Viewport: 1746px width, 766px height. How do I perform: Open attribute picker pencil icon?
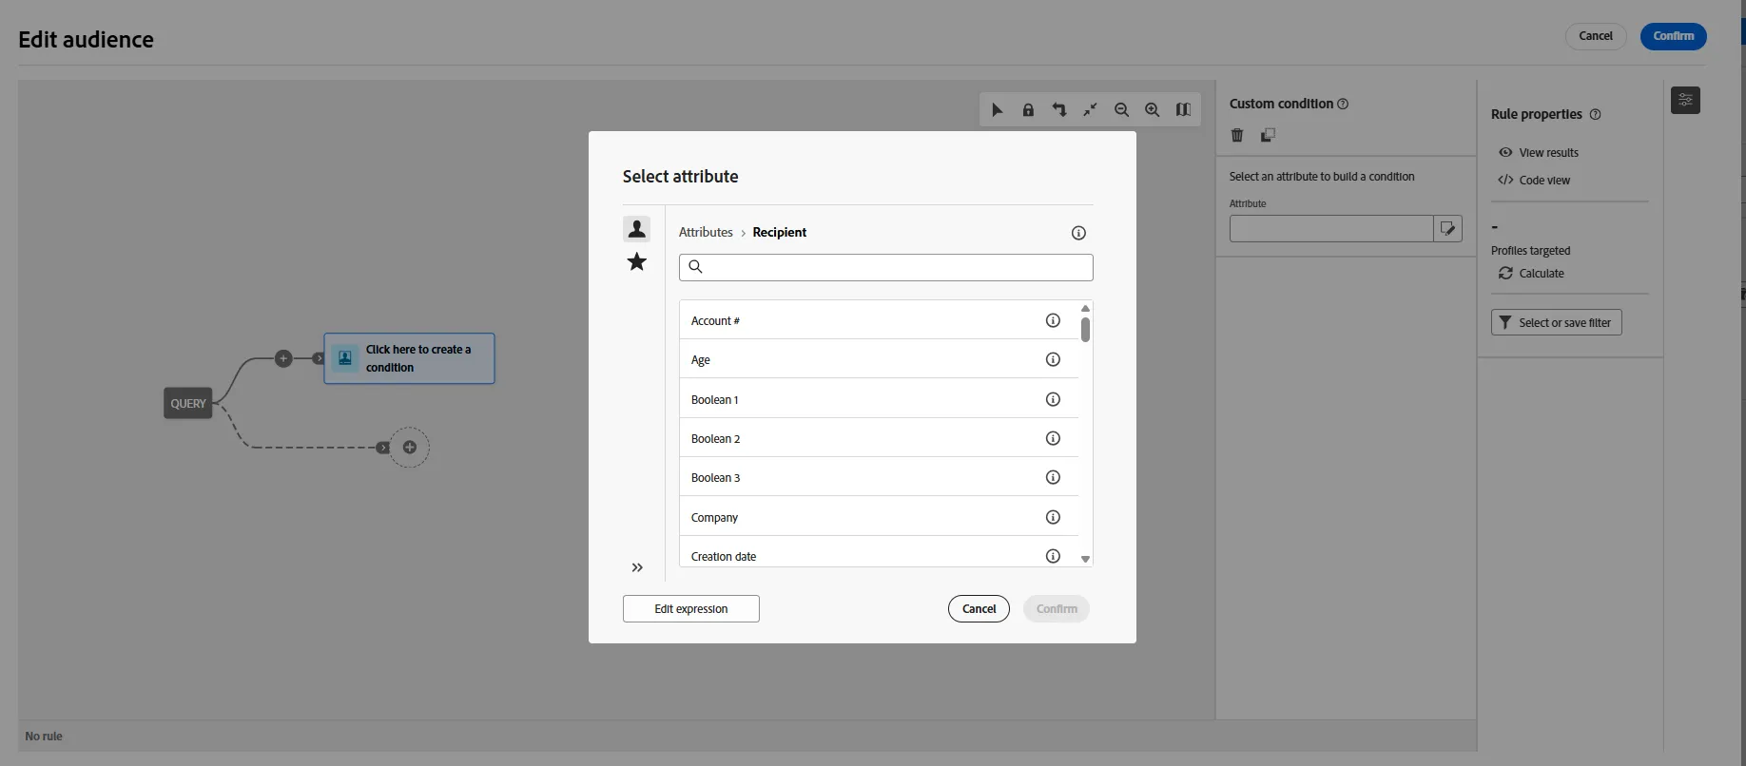1447,228
